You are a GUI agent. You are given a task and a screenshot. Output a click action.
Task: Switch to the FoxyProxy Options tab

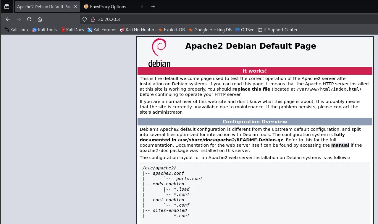click(x=114, y=6)
